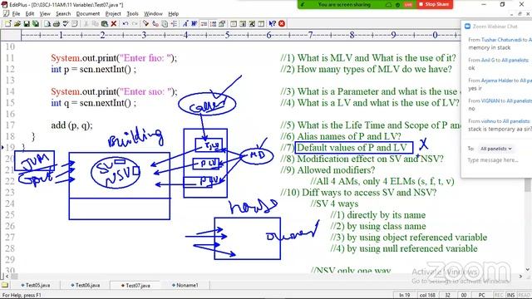Open the Search menu
Image resolution: width=532 pixels, height=299 pixels.
pyautogui.click(x=63, y=14)
